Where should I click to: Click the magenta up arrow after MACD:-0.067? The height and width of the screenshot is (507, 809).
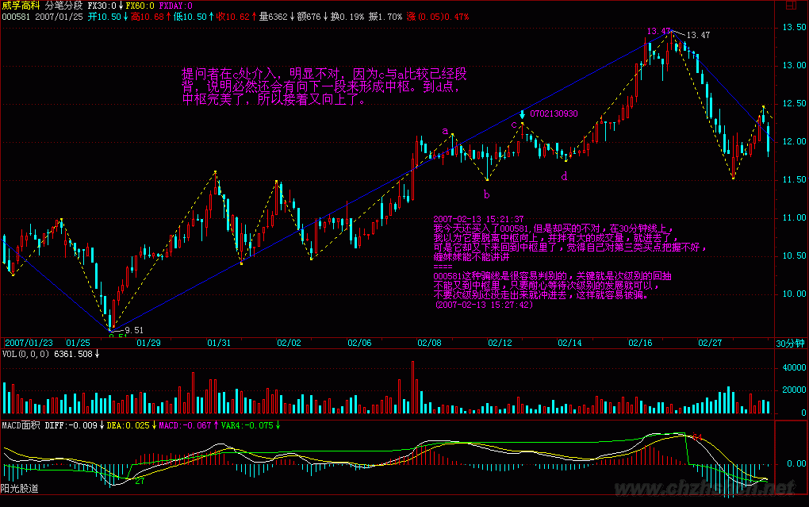[215, 425]
